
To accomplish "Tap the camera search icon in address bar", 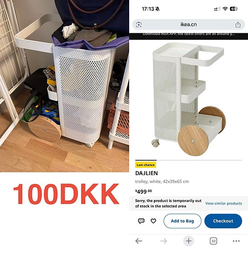I will point(139,25).
